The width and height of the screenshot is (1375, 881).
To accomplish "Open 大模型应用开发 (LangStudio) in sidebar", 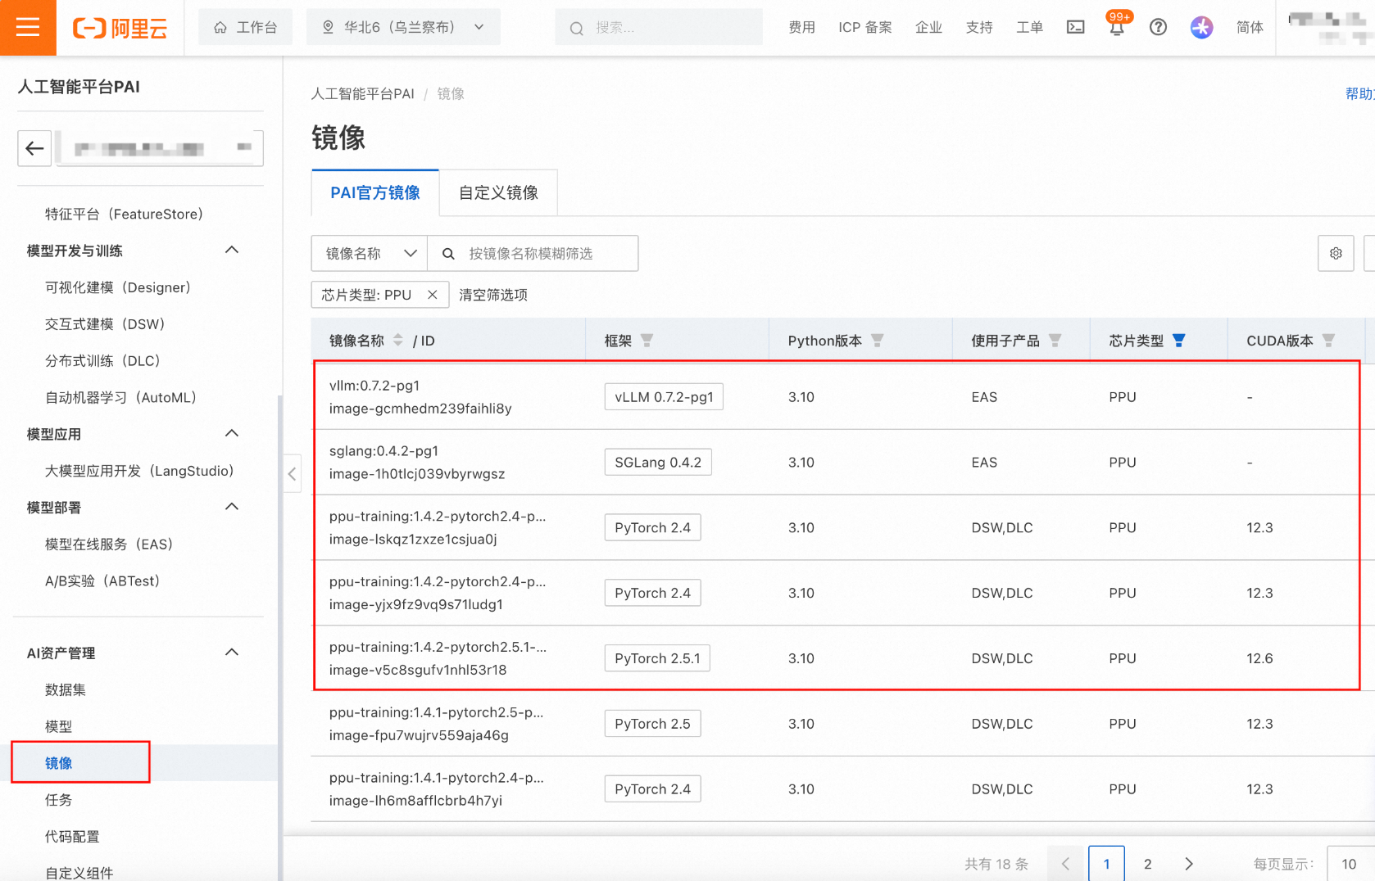I will (x=139, y=471).
